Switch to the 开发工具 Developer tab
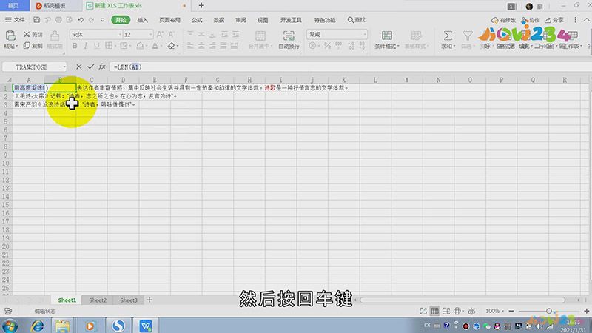This screenshot has width=592, height=333. pos(291,20)
